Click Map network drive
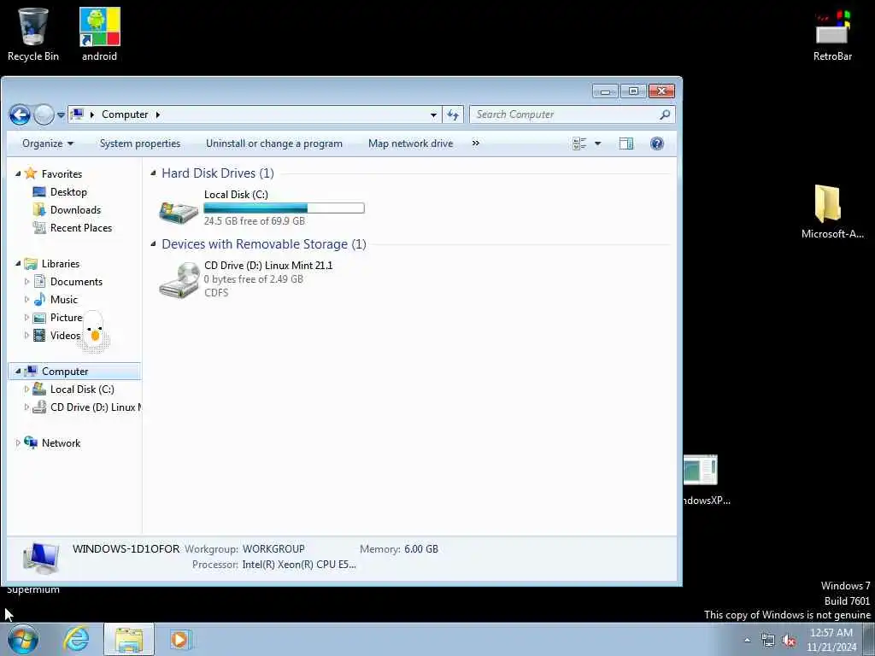 pyautogui.click(x=411, y=143)
